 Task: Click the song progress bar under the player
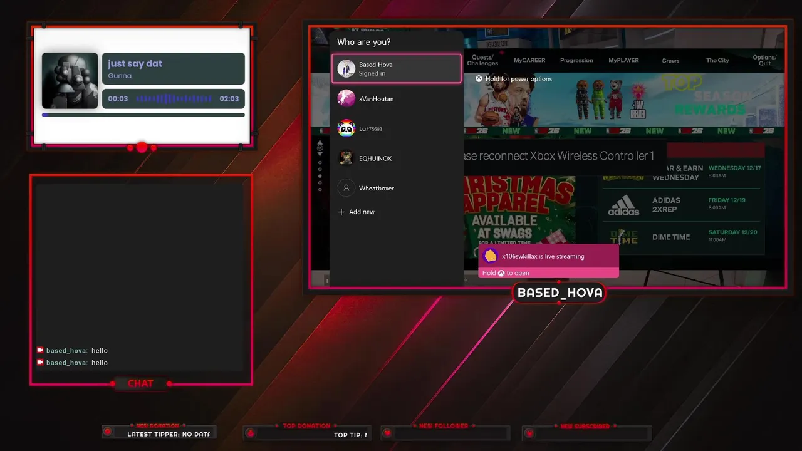coord(143,115)
